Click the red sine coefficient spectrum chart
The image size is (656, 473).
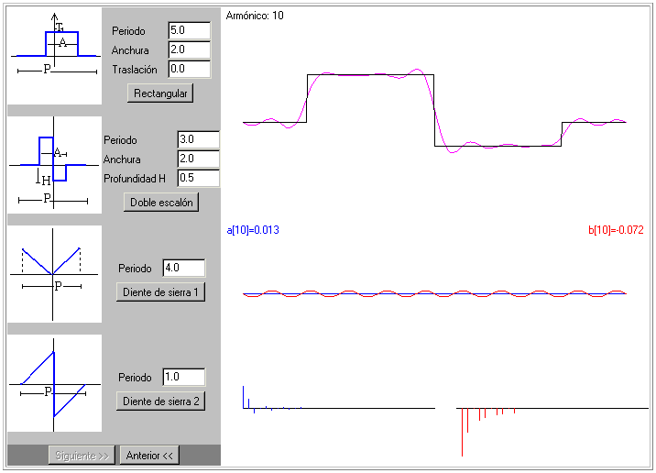552,431
